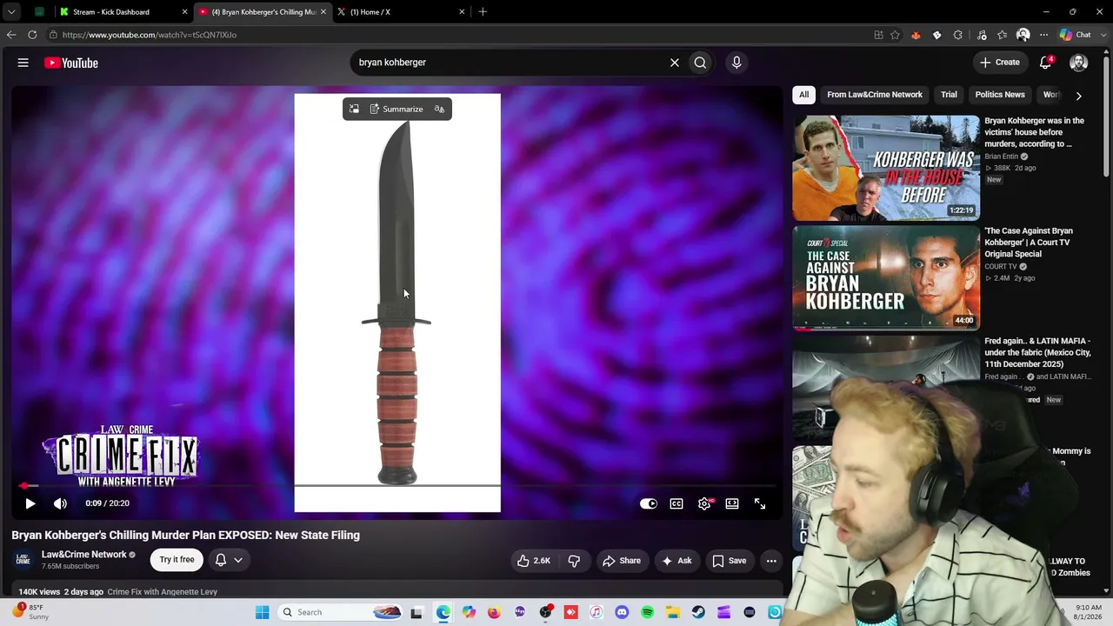Open Firefox from the taskbar
This screenshot has height=626, width=1113.
tap(494, 612)
